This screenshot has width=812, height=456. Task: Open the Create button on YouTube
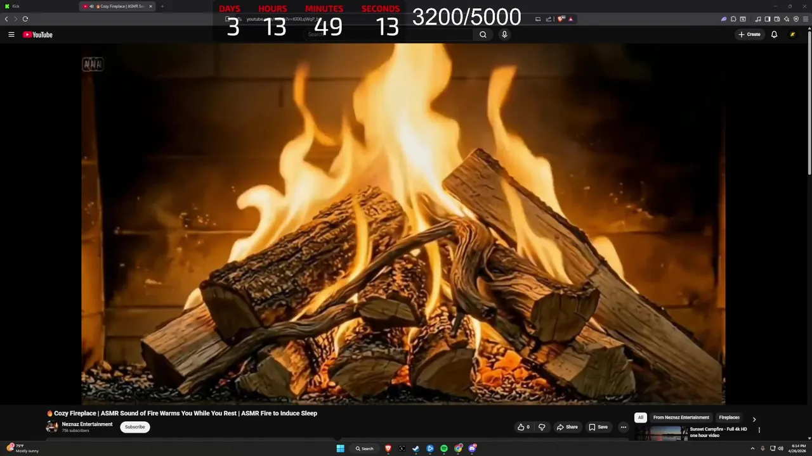tap(749, 35)
